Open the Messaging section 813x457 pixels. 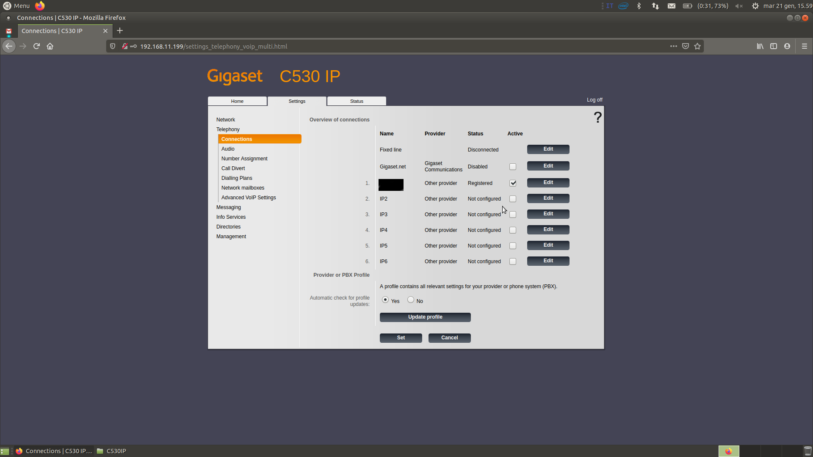tap(229, 207)
